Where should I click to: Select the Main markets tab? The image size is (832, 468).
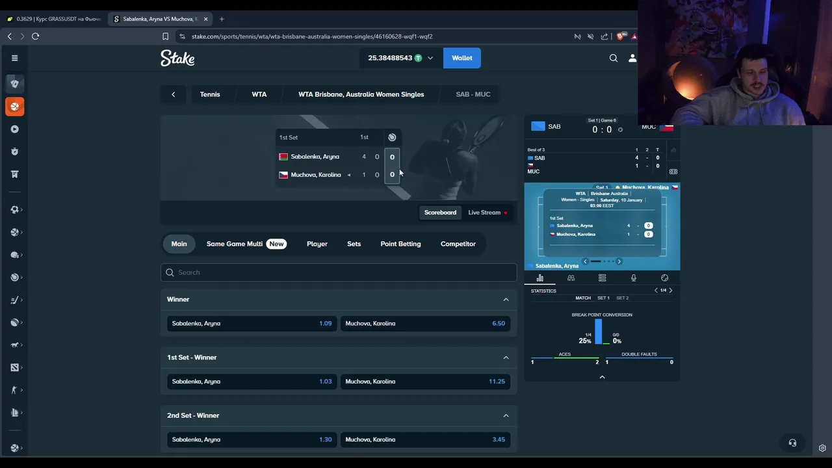179,244
